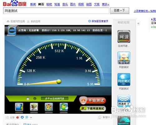The image size is (156, 125).
Task: Open the 新闻 news tab
Action: [x=33, y=4]
